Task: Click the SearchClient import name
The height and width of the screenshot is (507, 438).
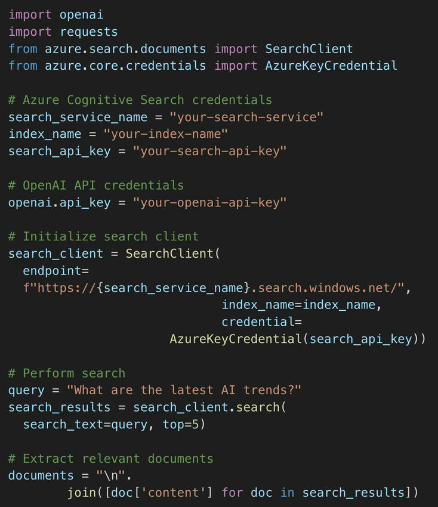Action: pyautogui.click(x=309, y=49)
